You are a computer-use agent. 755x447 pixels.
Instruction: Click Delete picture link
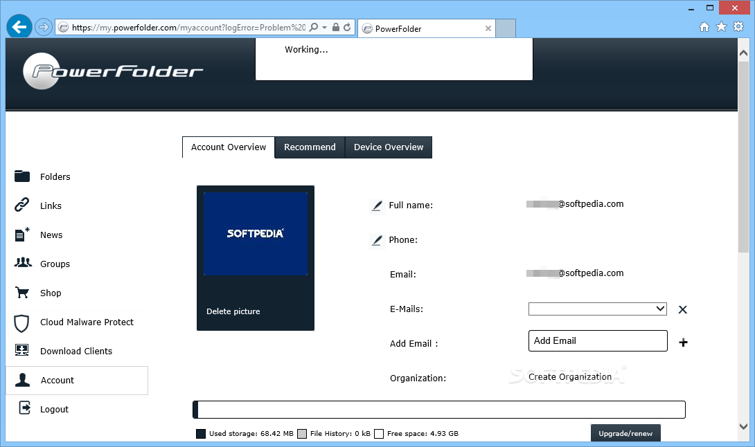(233, 311)
